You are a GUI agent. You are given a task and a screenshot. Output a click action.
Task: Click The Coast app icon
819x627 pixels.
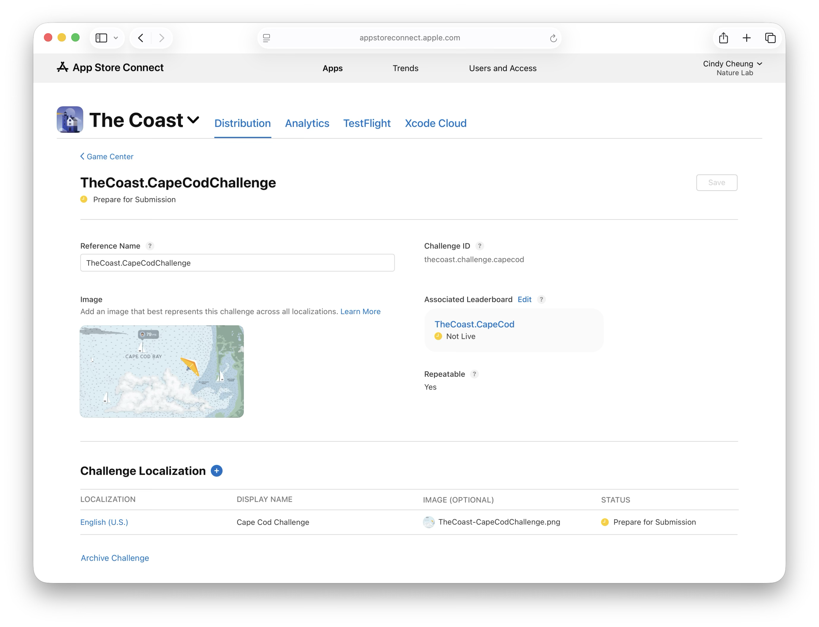pos(69,120)
